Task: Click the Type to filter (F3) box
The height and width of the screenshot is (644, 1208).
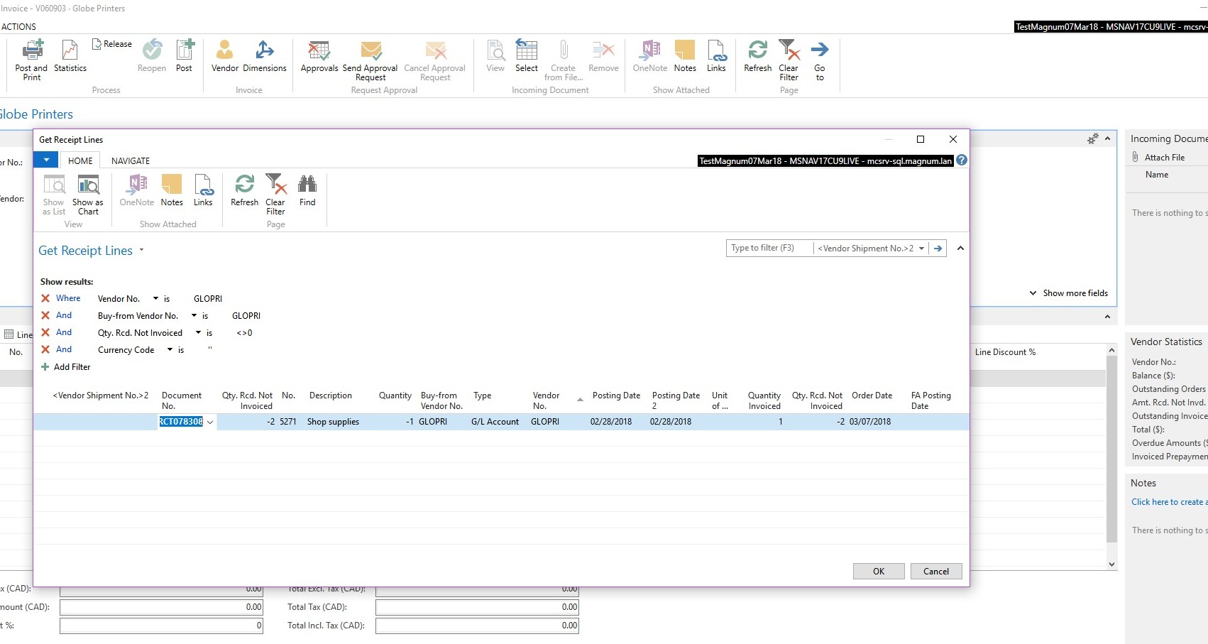Action: (769, 248)
